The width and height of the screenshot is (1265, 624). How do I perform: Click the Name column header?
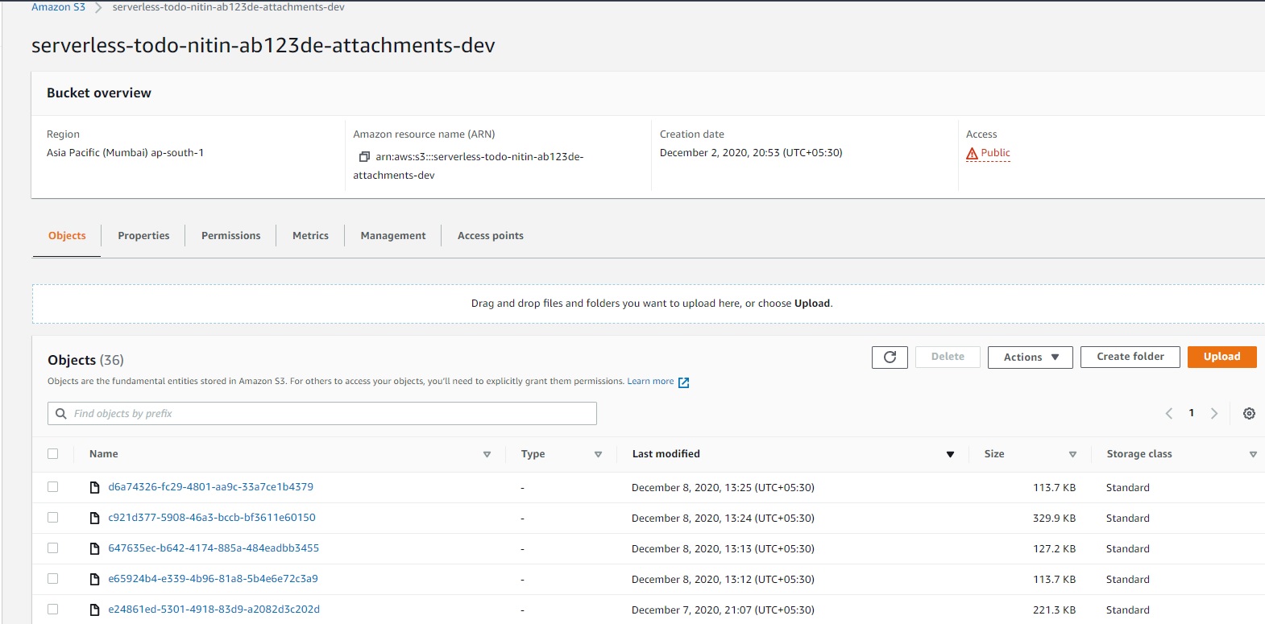point(104,454)
